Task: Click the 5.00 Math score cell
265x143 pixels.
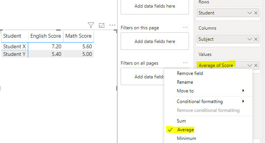Action: [x=78, y=54]
